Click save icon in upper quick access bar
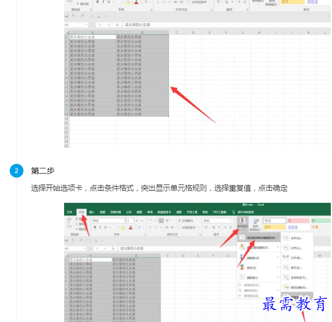332x322 pixels. (x=66, y=16)
